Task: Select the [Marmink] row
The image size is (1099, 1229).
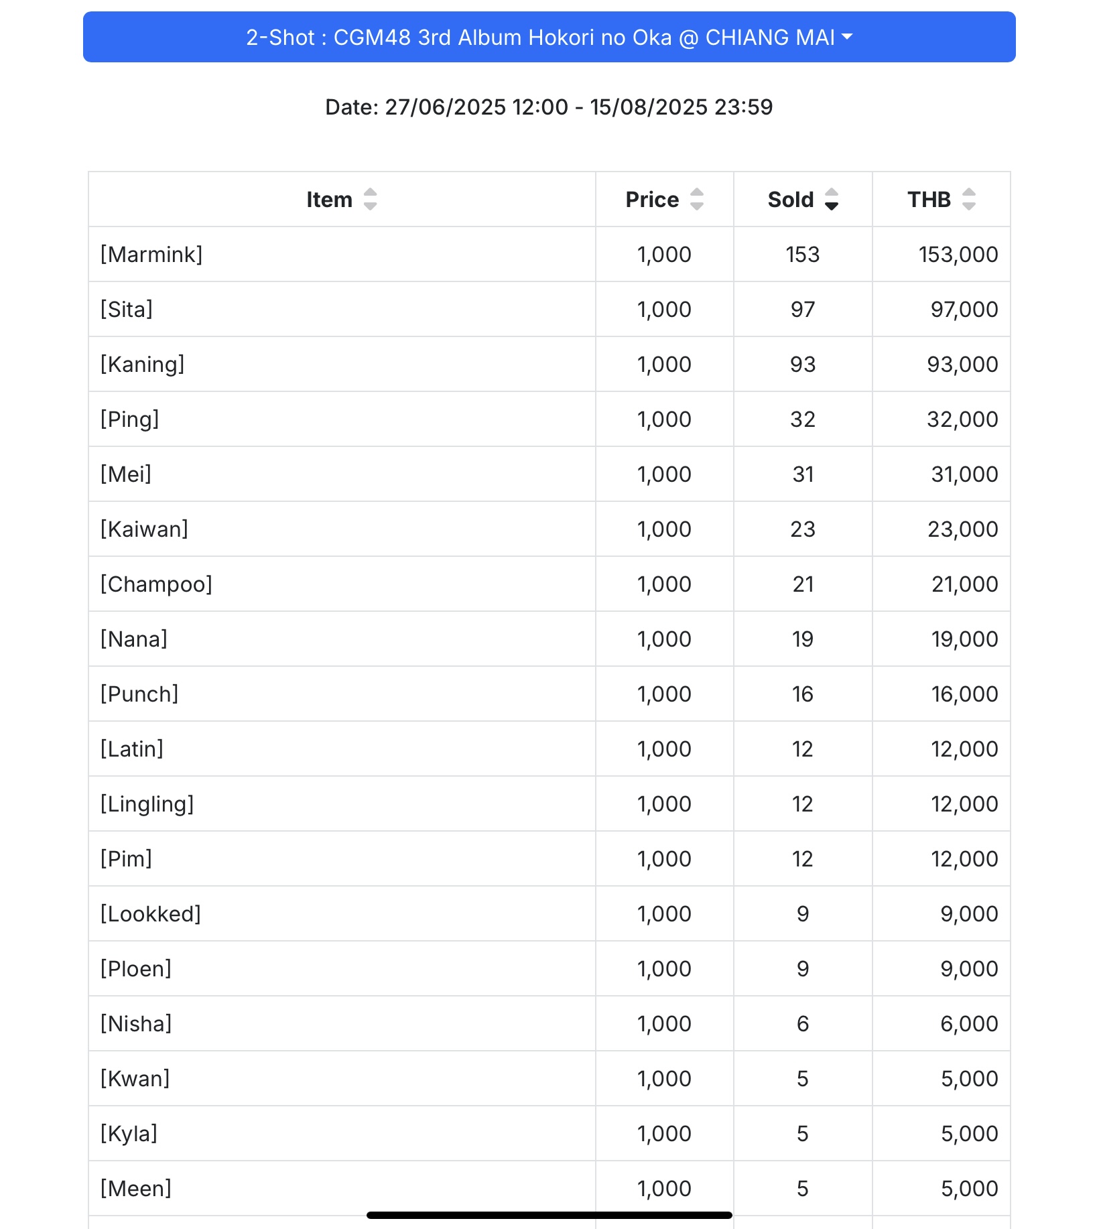Action: click(x=549, y=255)
